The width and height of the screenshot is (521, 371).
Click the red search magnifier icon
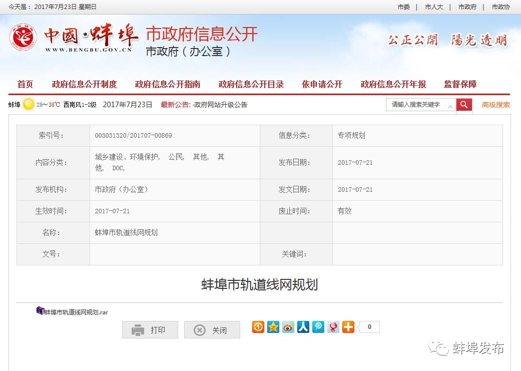(463, 105)
